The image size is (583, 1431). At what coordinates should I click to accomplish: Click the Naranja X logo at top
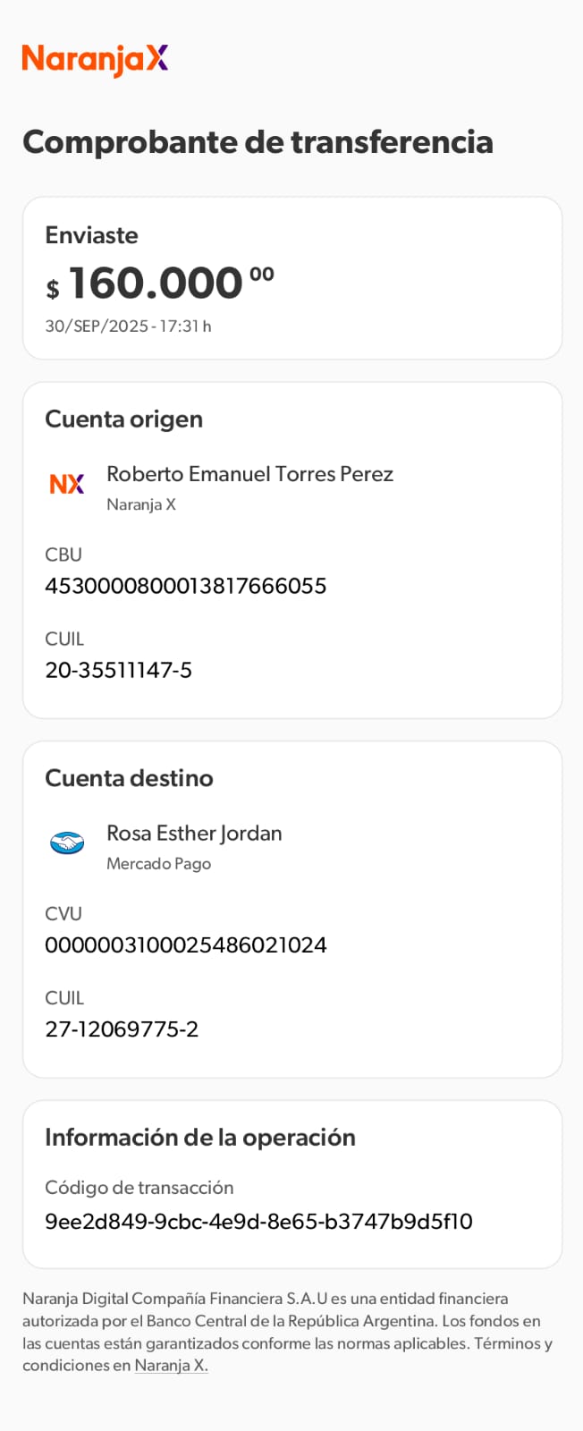tap(95, 59)
